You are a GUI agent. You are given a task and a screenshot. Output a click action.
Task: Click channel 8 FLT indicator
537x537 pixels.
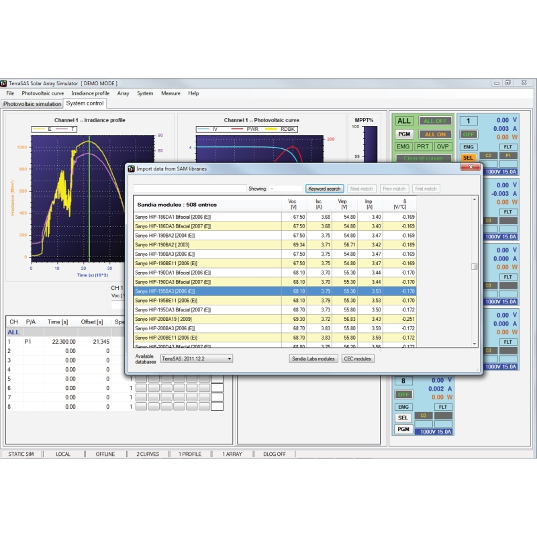443,407
